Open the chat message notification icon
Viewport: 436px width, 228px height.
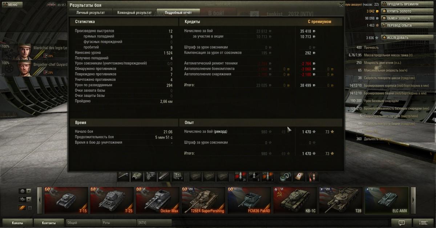click(401, 223)
